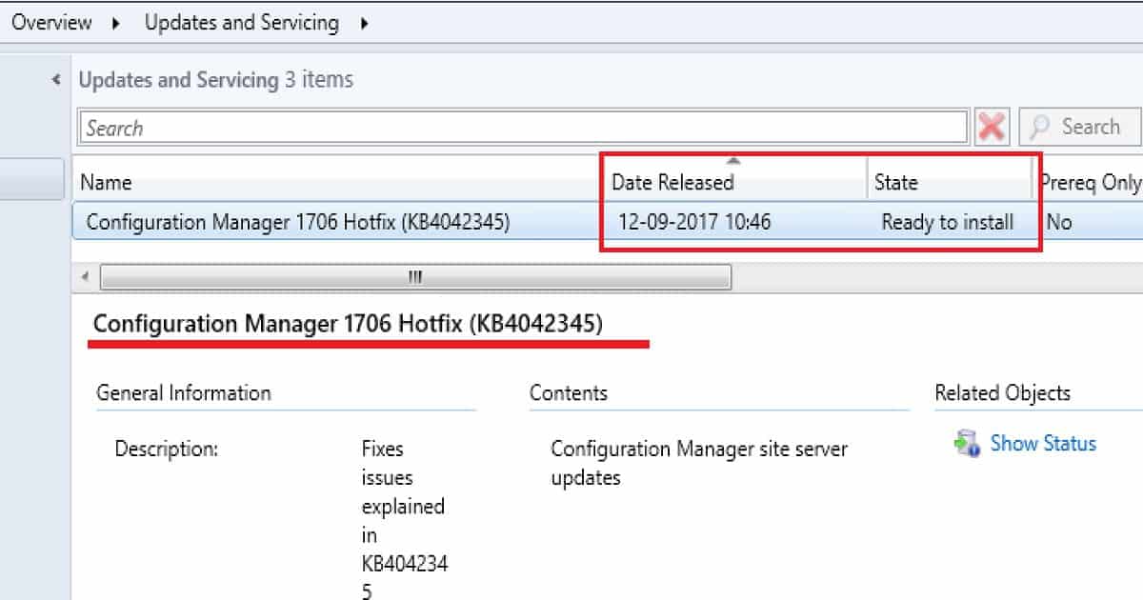Click the Description: label
The width and height of the screenshot is (1143, 600).
(167, 449)
